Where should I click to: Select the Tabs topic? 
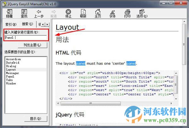tap(9, 80)
